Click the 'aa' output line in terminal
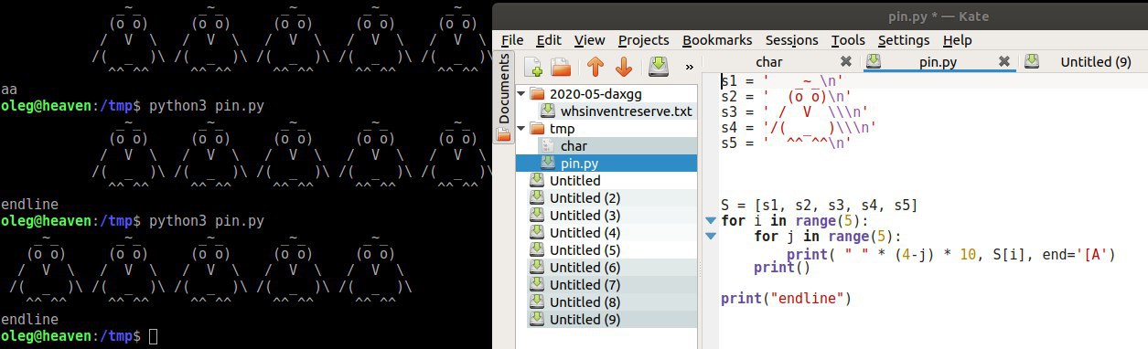Viewport: 1148px width, 349px height. [x=8, y=89]
